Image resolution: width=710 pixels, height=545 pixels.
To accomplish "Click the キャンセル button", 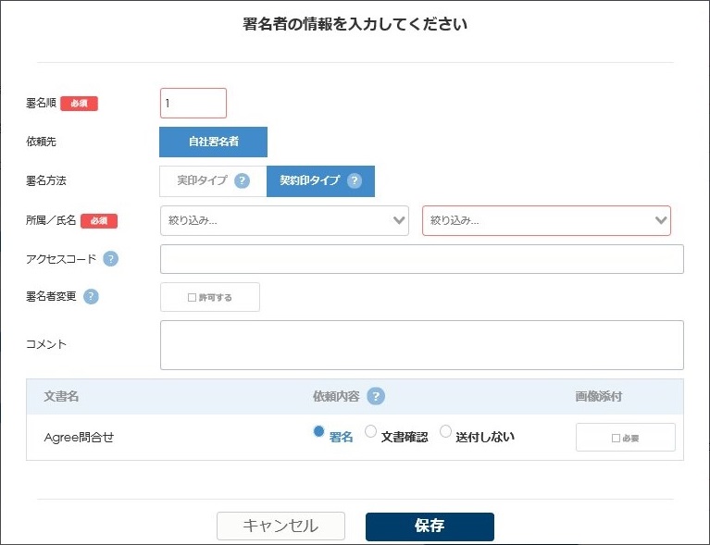I will tap(280, 526).
